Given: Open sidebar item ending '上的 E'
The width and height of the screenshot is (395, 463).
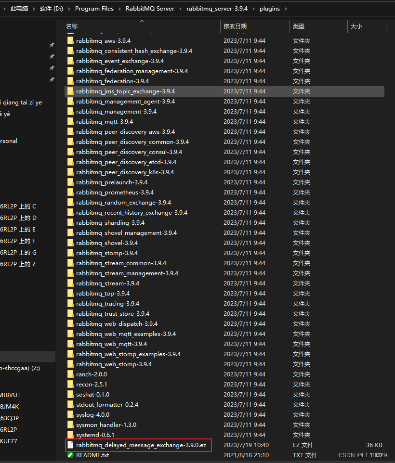Looking at the screenshot, I should (18, 230).
